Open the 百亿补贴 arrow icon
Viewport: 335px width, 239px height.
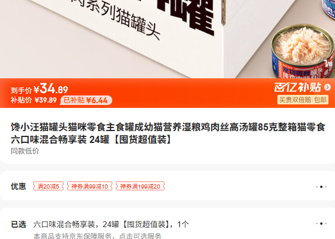pyautogui.click(x=327, y=87)
